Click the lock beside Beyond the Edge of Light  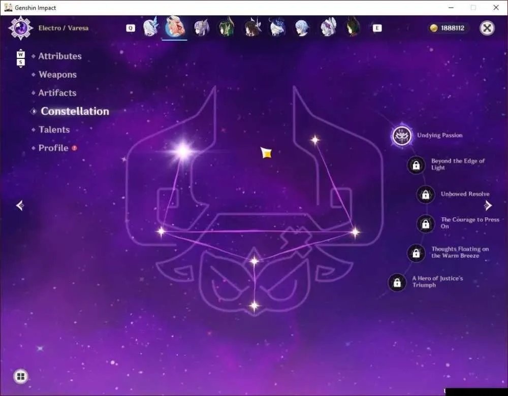pos(416,165)
